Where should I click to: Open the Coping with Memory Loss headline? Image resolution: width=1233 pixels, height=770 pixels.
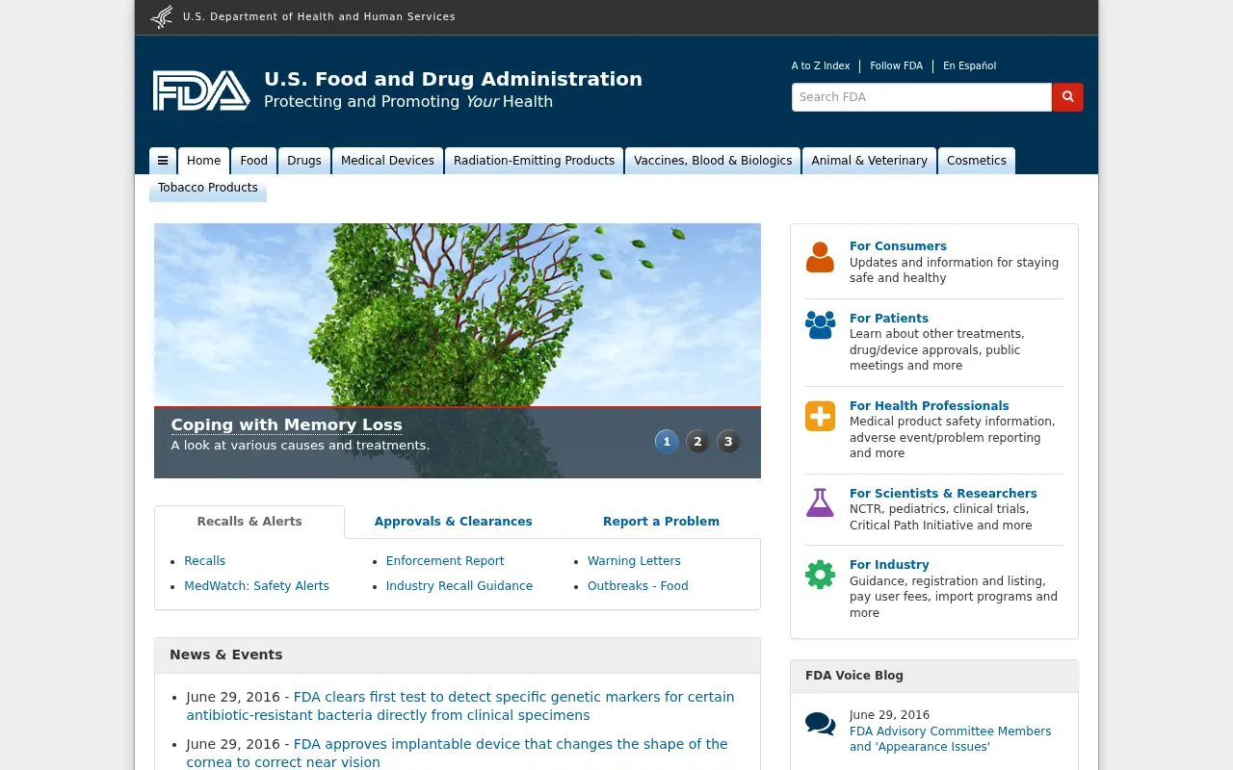pos(287,424)
